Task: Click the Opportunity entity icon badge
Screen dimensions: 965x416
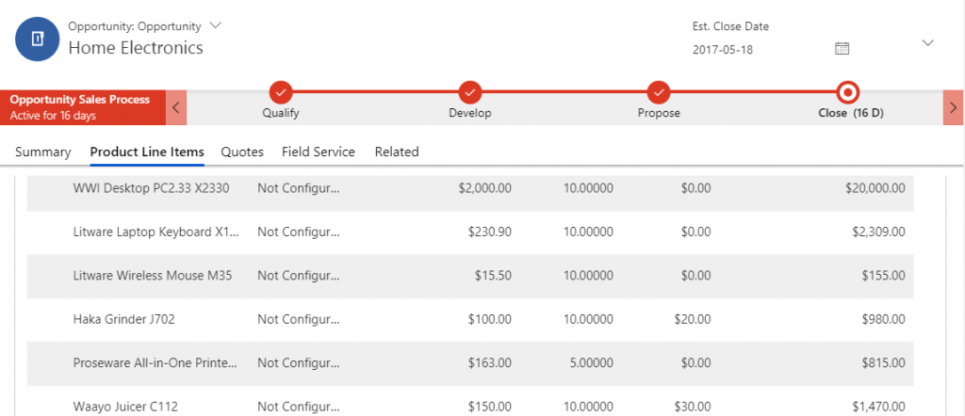Action: 38,38
